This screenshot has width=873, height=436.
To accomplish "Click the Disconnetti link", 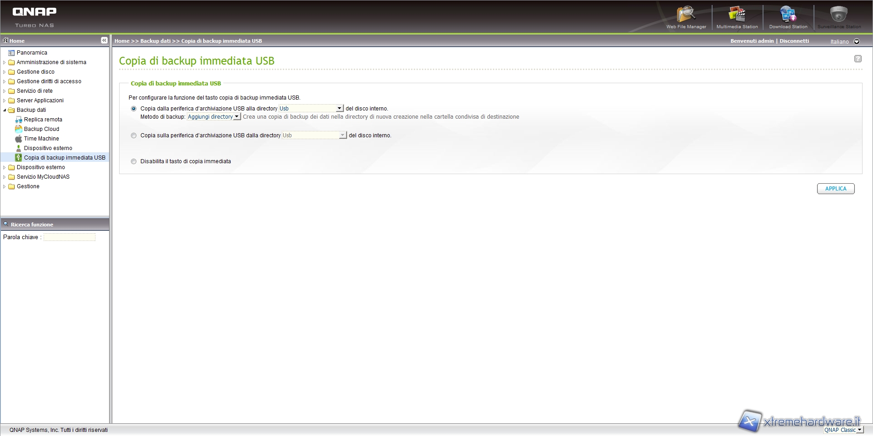I will [x=794, y=41].
